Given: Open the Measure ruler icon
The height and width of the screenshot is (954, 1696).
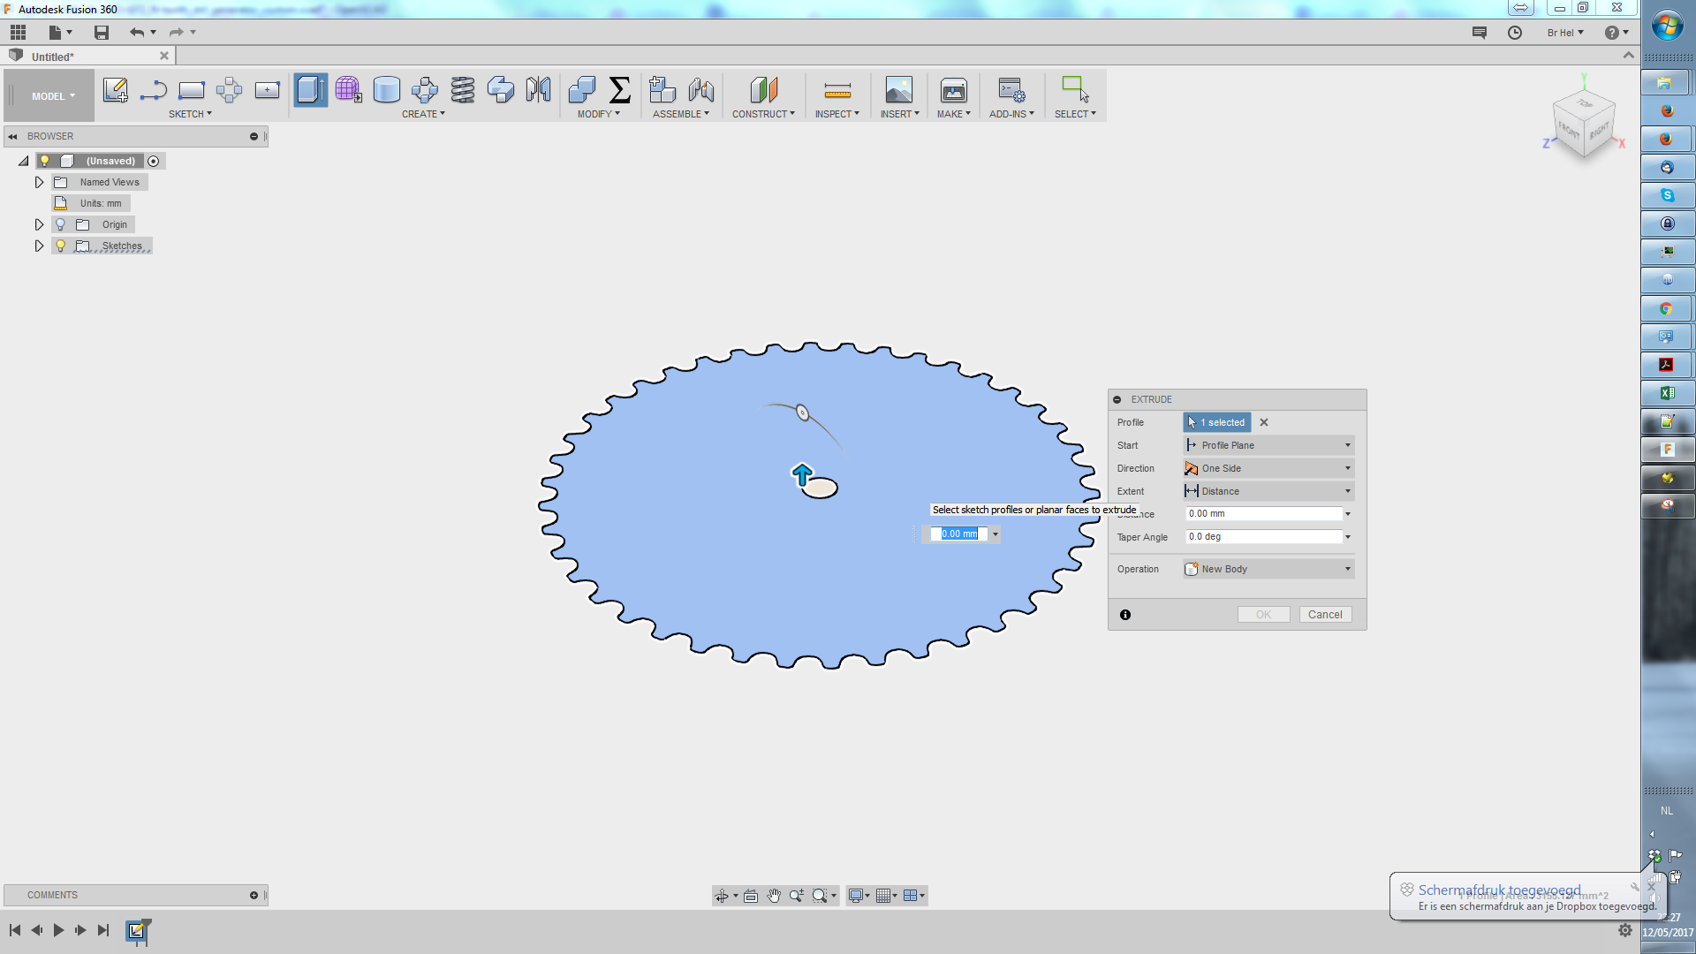Looking at the screenshot, I should coord(837,90).
